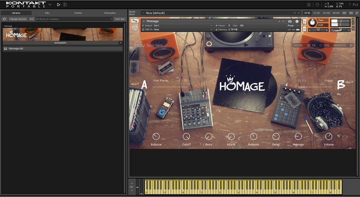
Task: Click the wrench edit-instrument icon
Action: pos(135,21)
